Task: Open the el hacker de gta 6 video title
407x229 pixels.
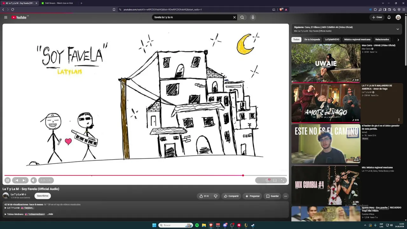Action: coord(381,127)
